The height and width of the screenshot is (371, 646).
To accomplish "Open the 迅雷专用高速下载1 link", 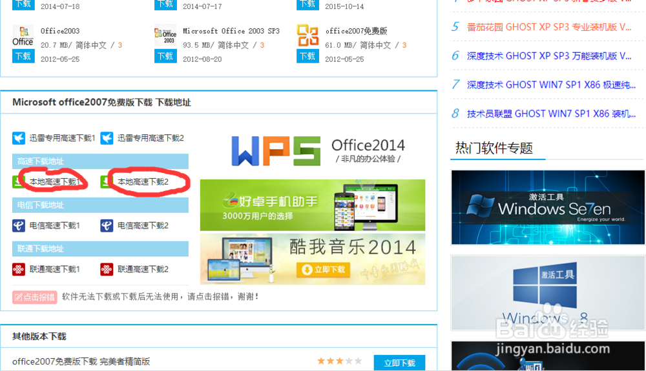I will (62, 138).
